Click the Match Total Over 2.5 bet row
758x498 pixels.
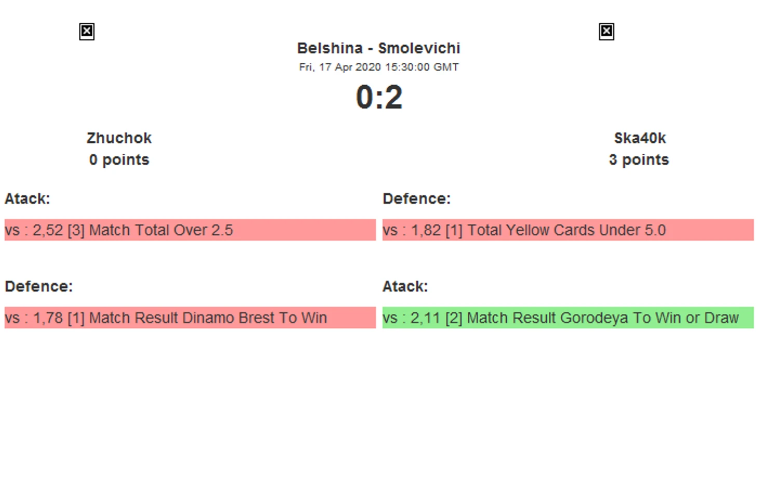190,230
